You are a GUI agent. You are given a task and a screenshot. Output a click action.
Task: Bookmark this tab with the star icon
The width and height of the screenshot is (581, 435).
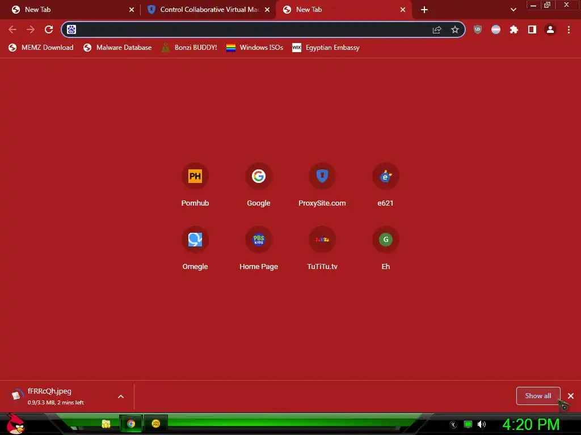pos(455,29)
